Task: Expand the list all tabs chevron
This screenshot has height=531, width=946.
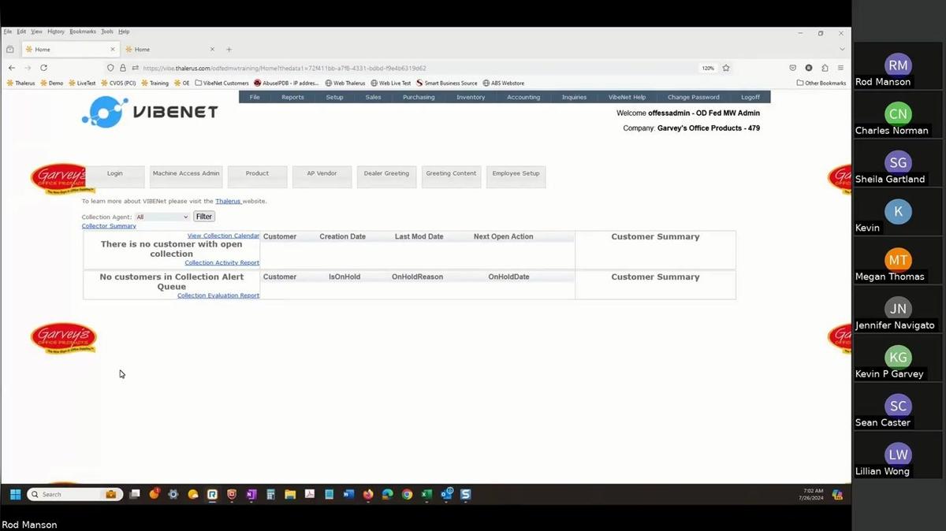Action: pos(841,49)
